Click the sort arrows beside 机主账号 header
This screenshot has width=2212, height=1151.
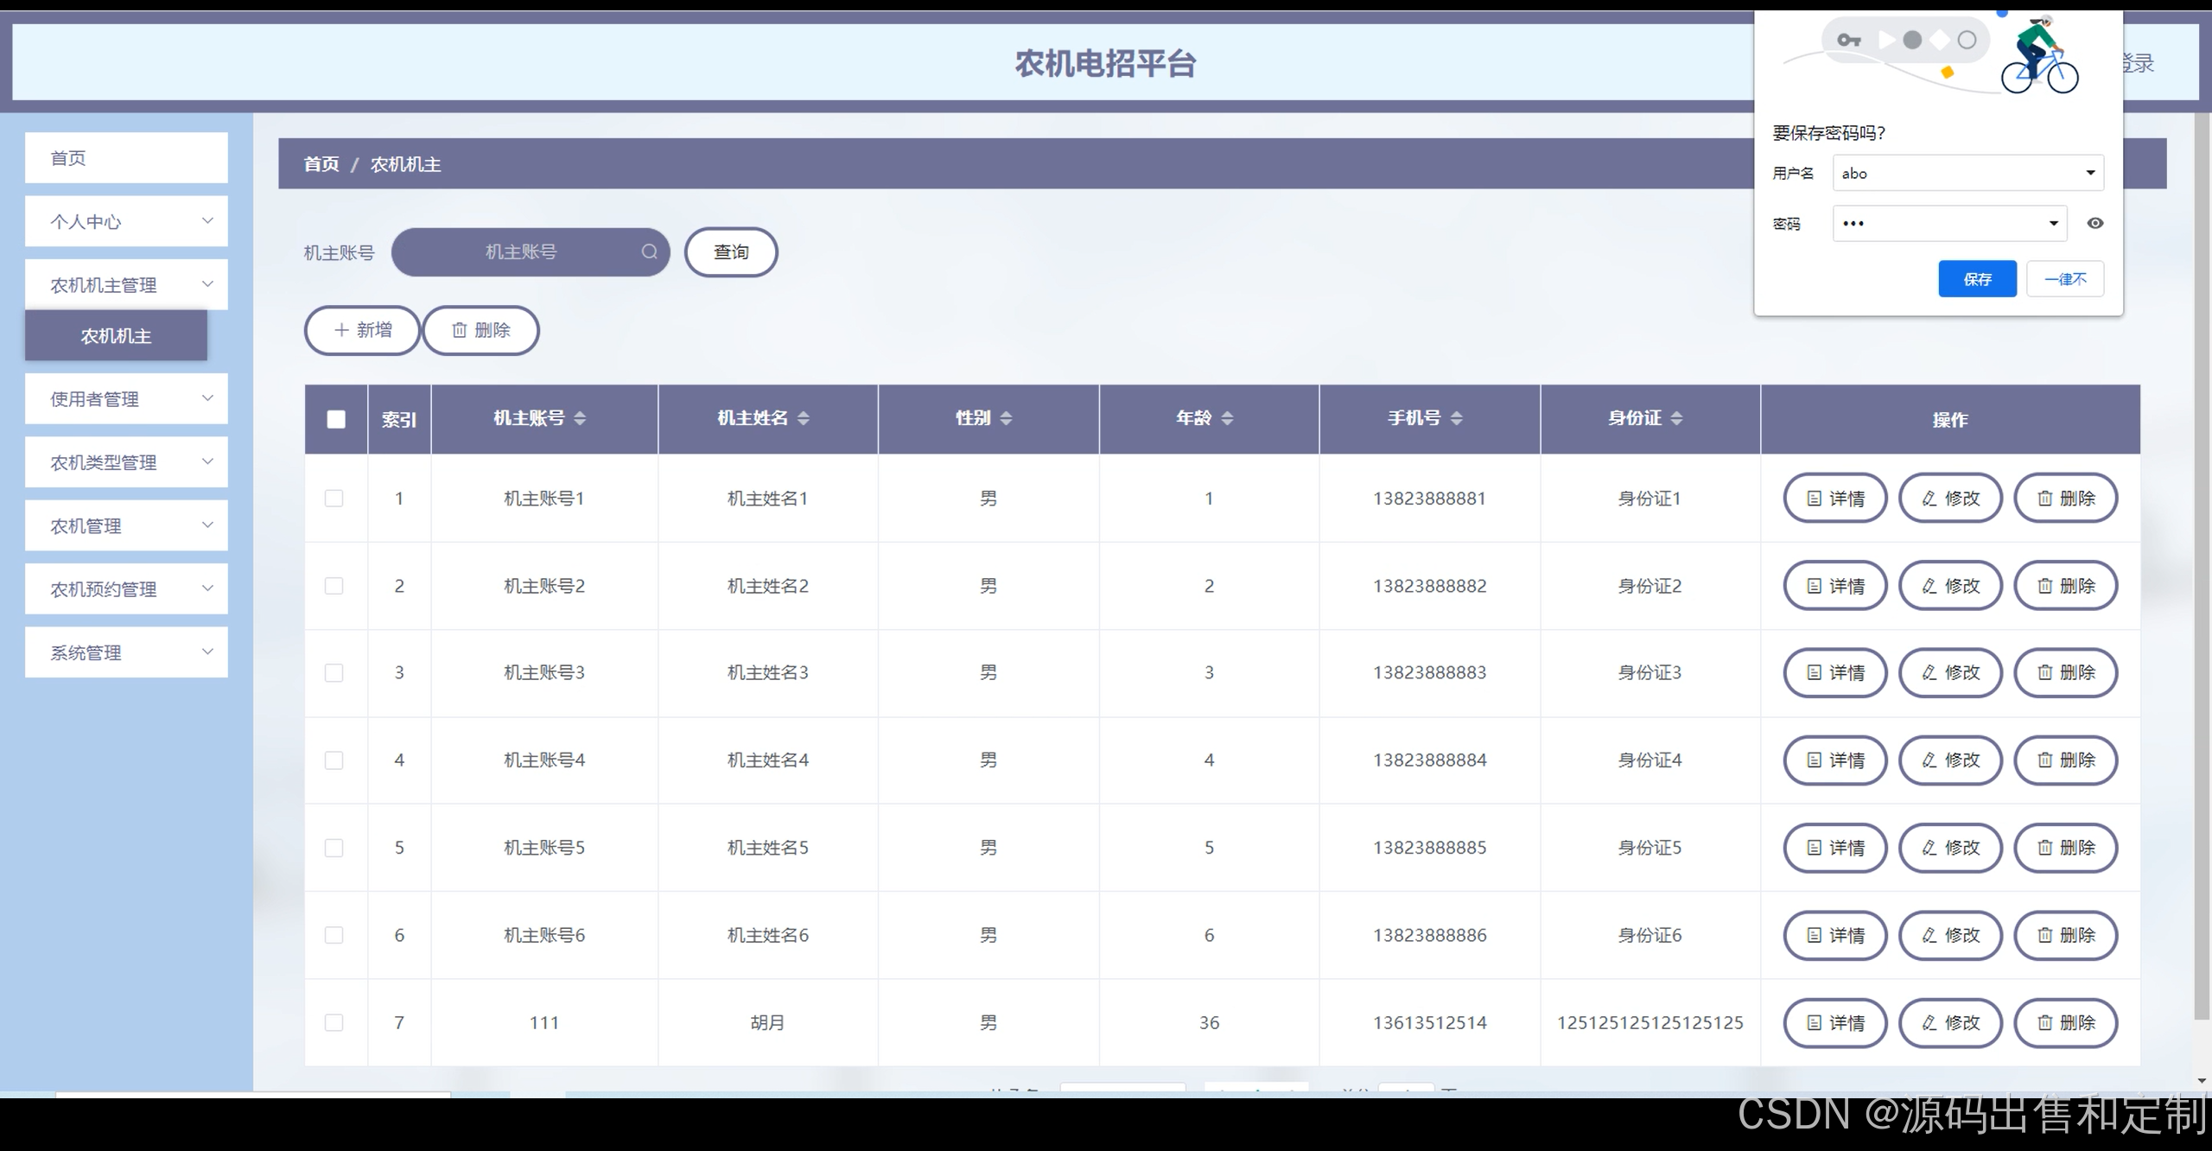(x=580, y=418)
